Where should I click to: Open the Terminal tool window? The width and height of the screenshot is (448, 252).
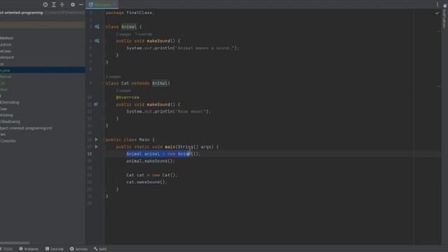55,249
